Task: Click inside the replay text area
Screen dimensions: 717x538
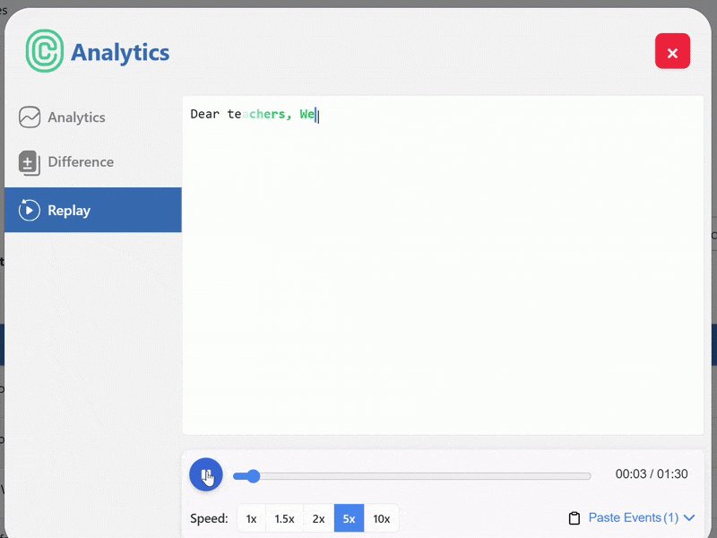Action: tap(443, 269)
